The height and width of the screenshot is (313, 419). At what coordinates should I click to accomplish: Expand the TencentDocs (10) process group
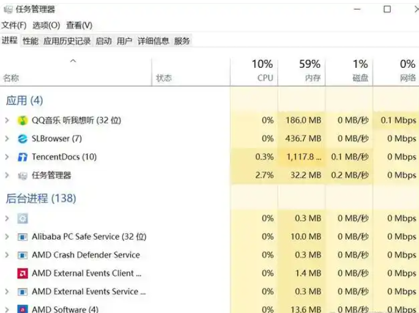click(7, 157)
